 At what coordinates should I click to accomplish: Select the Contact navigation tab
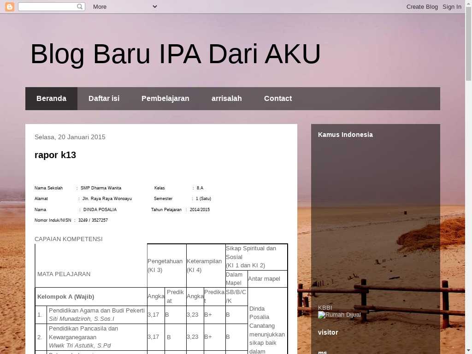tap(277, 99)
